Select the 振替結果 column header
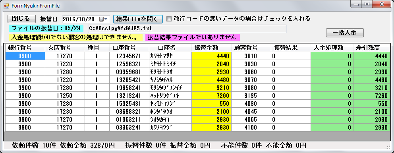394x153 pixels. [291, 48]
